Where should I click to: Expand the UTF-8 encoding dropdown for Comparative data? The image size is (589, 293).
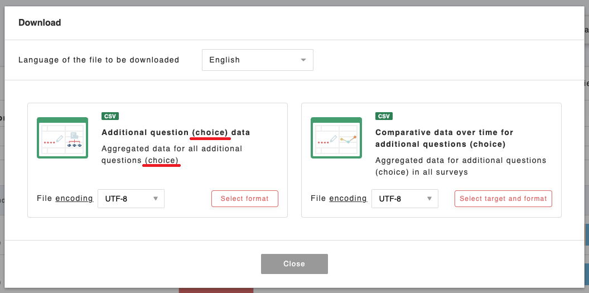tap(405, 199)
